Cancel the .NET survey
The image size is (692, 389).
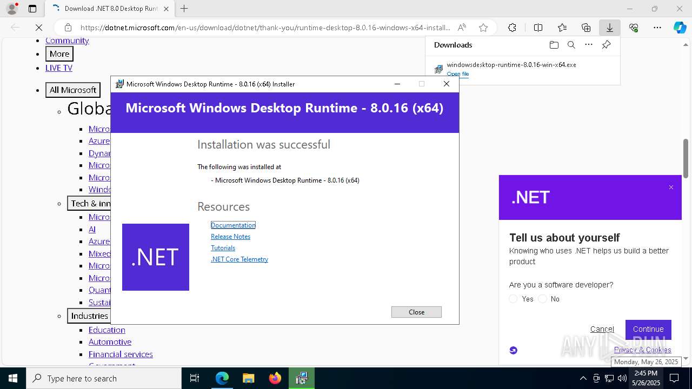tap(602, 329)
